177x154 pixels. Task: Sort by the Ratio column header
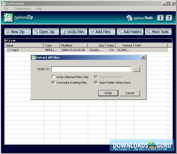click(111, 45)
